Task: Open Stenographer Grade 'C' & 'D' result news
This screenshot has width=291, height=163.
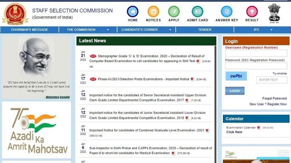Action: pos(147,59)
